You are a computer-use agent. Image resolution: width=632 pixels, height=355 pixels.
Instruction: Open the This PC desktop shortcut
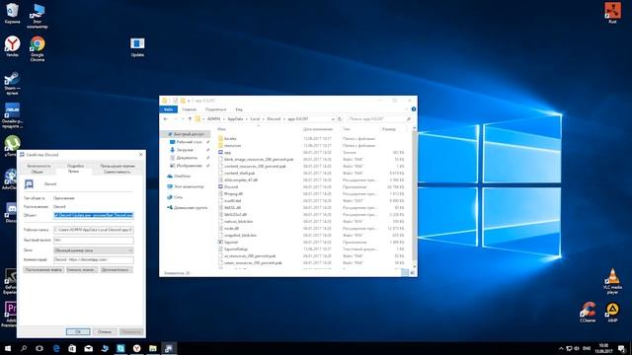coord(38,16)
